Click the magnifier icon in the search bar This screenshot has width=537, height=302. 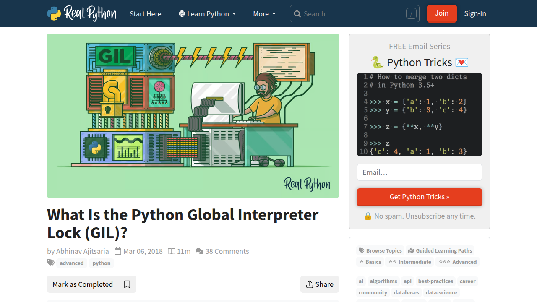click(297, 14)
